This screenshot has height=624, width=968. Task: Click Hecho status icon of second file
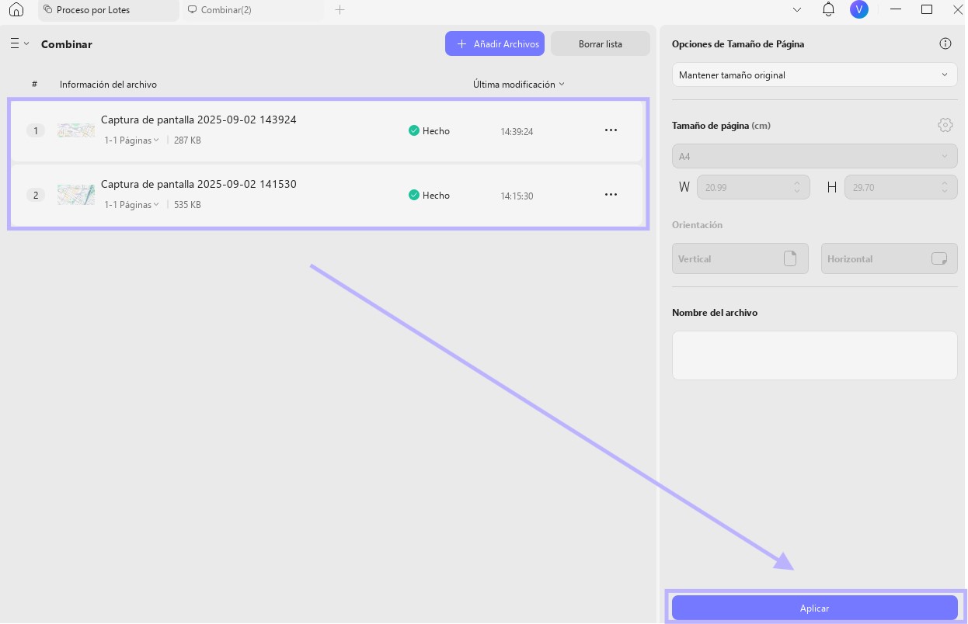click(414, 195)
